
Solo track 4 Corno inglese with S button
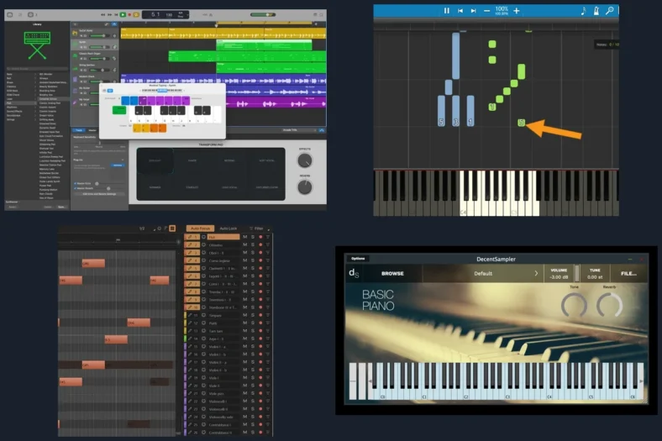pyautogui.click(x=253, y=260)
